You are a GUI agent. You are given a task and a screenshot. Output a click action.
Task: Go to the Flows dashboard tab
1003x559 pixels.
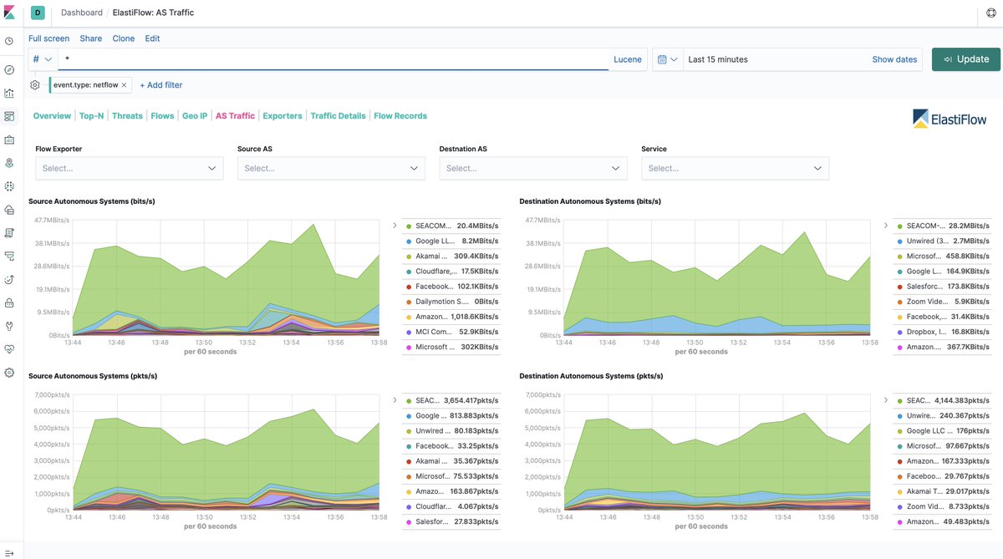coord(162,116)
